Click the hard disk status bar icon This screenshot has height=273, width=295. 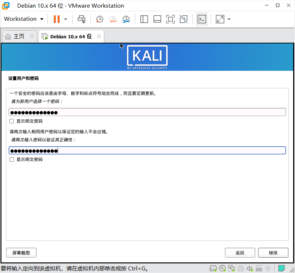click(x=213, y=268)
